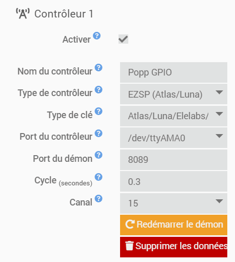Screen dimensions: 235x262
Task: Click the Contrôleur 1 heading
Action: click(64, 14)
